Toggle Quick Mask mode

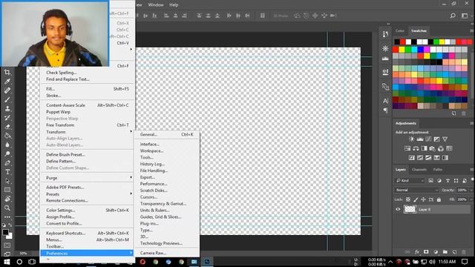click(7, 245)
